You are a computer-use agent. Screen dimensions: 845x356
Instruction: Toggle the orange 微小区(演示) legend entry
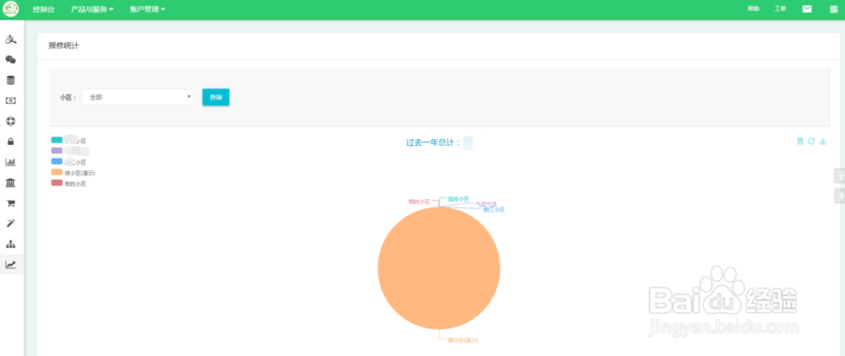(x=74, y=173)
